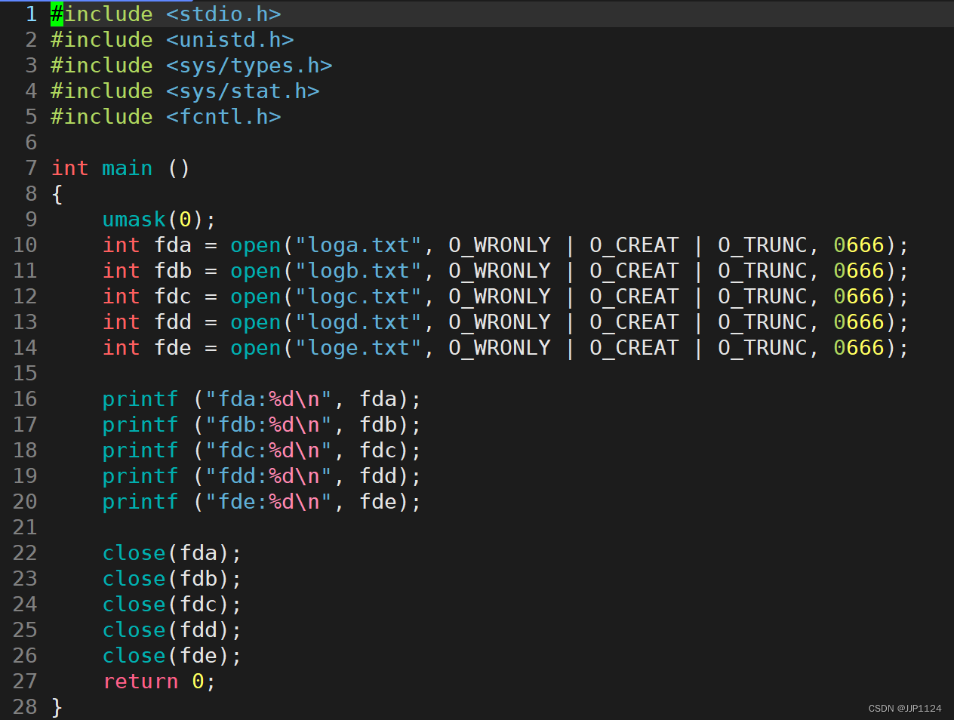The height and width of the screenshot is (720, 954).
Task: Click the string "logd.txt"
Action: 358,322
